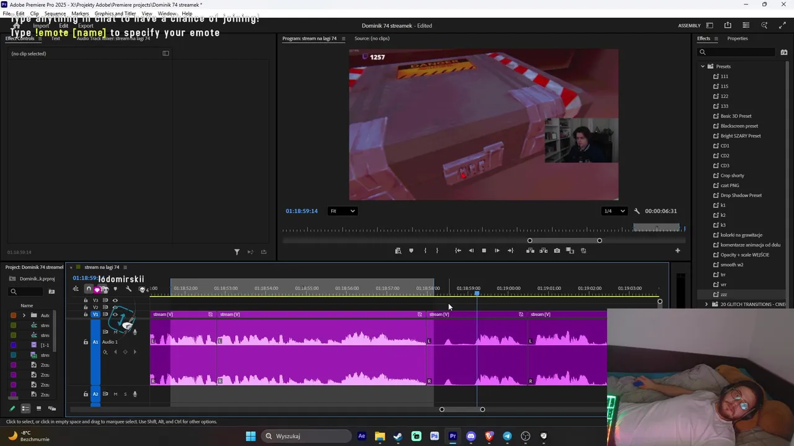Screen dimensions: 794x446
Task: Open the Window menu
Action: tap(167, 14)
